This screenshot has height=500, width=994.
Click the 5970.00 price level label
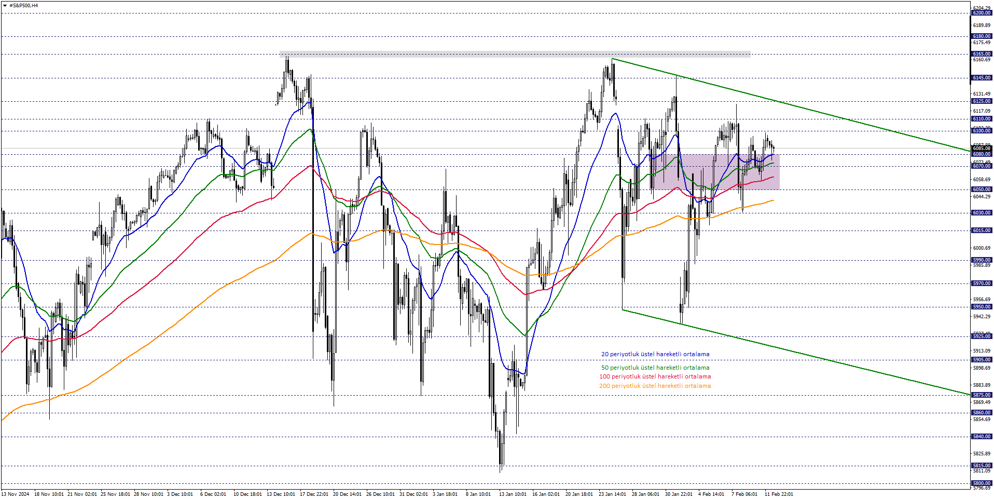coord(982,283)
